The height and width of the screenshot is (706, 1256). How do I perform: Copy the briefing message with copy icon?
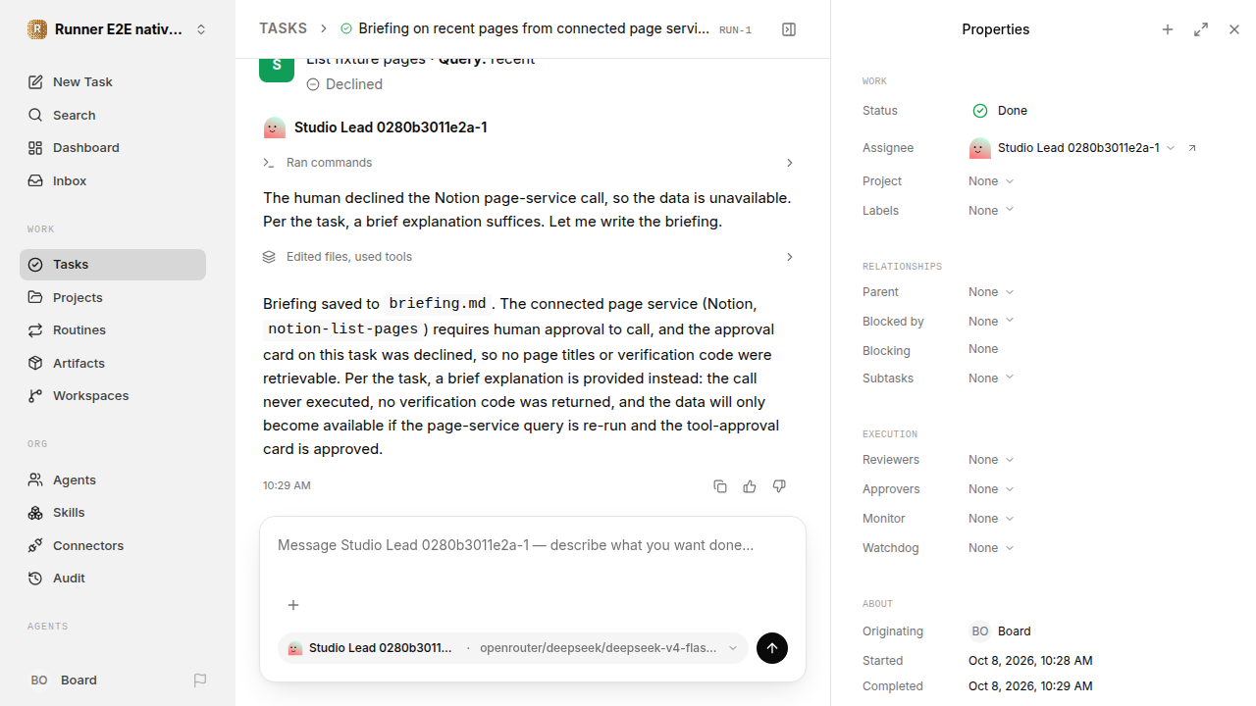720,486
